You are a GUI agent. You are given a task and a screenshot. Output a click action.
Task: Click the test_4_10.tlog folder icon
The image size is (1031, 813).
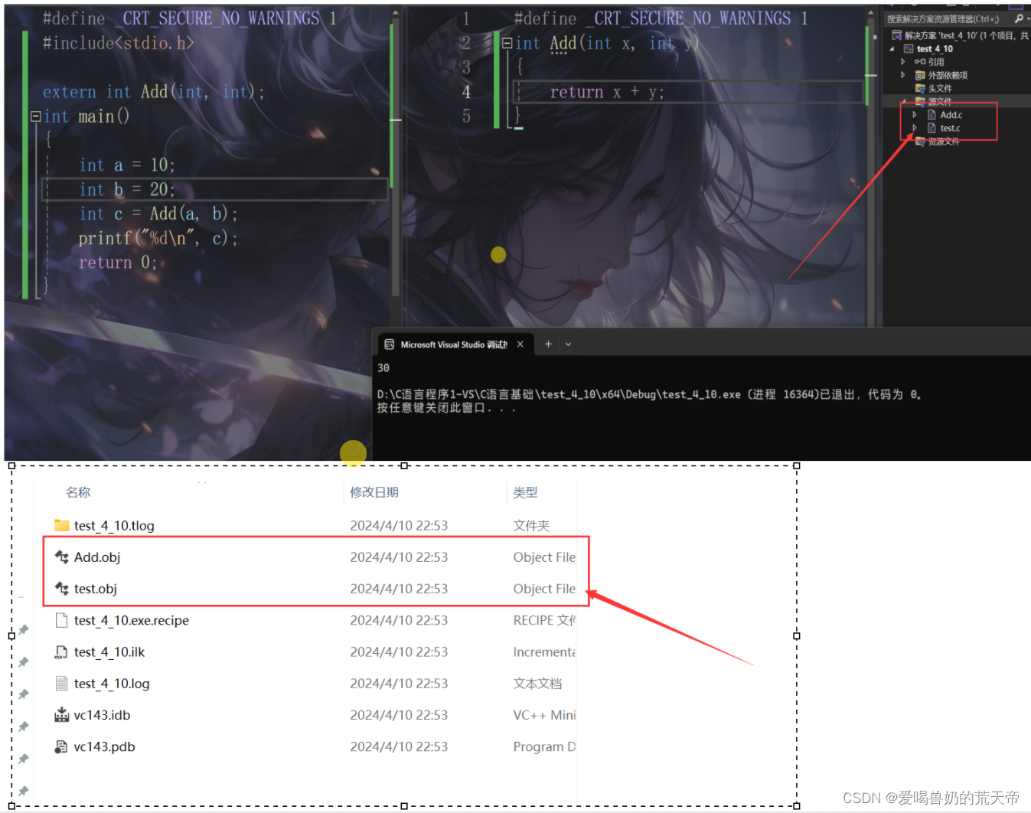(x=62, y=525)
